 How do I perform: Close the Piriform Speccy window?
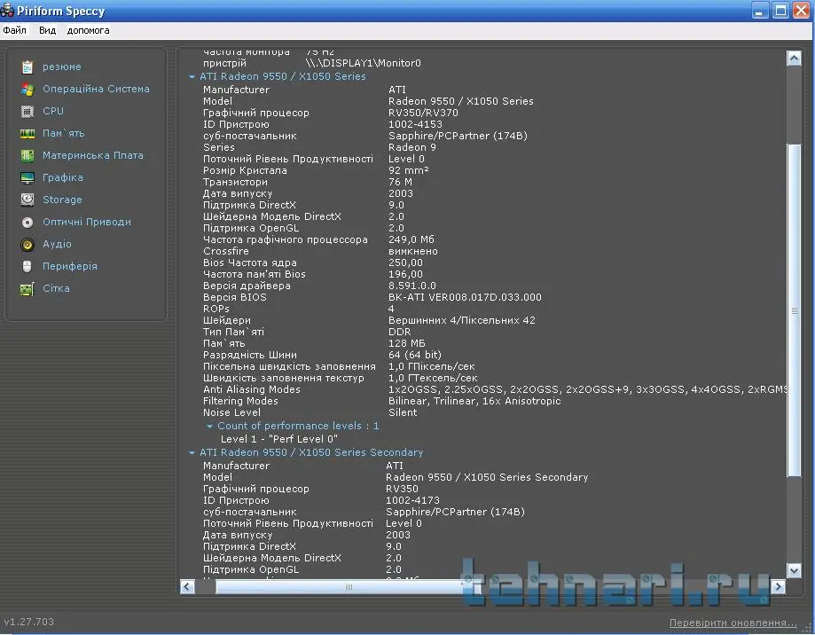pyautogui.click(x=801, y=11)
